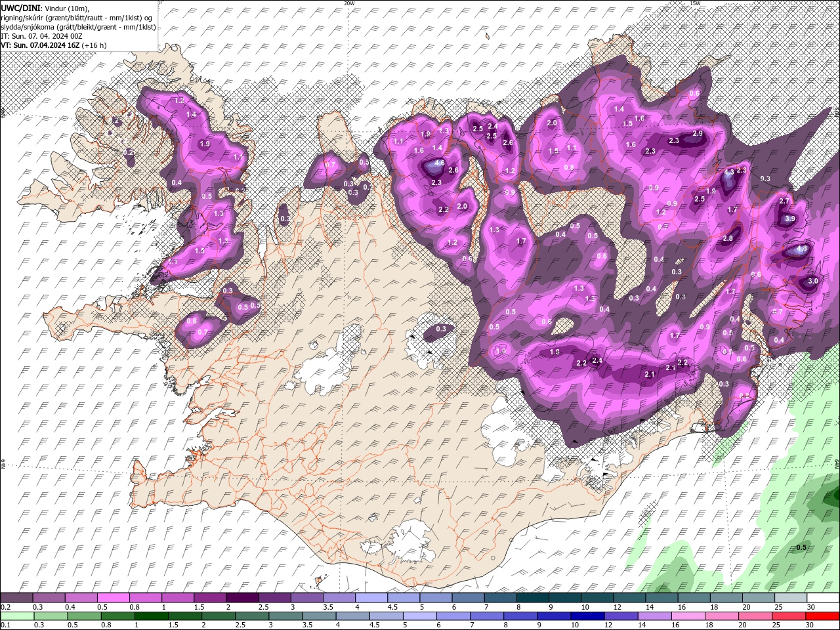
Task: Select the teal snow legend swatch between 8 and 9
Action: click(x=533, y=598)
